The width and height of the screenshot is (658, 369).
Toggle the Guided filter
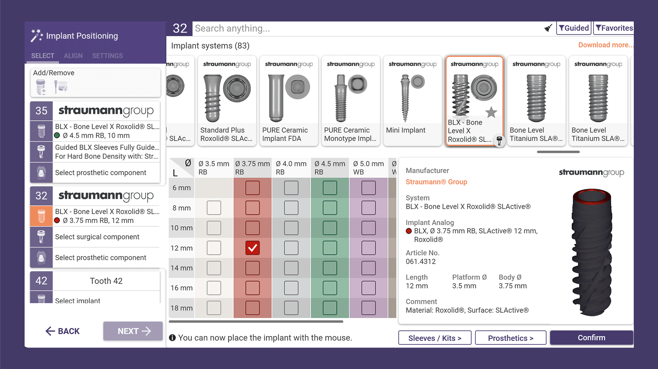coord(574,28)
